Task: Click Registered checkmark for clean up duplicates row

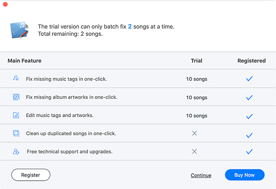Action: coord(249,135)
